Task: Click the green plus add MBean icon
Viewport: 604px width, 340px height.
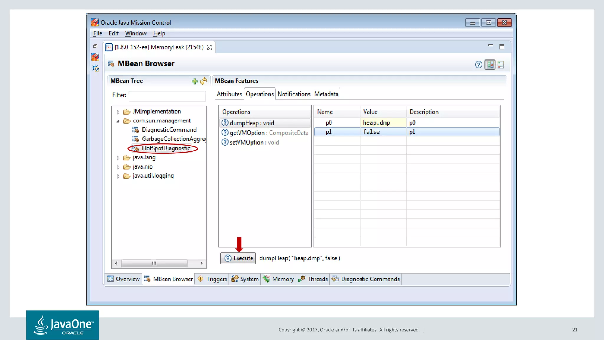Action: [195, 81]
